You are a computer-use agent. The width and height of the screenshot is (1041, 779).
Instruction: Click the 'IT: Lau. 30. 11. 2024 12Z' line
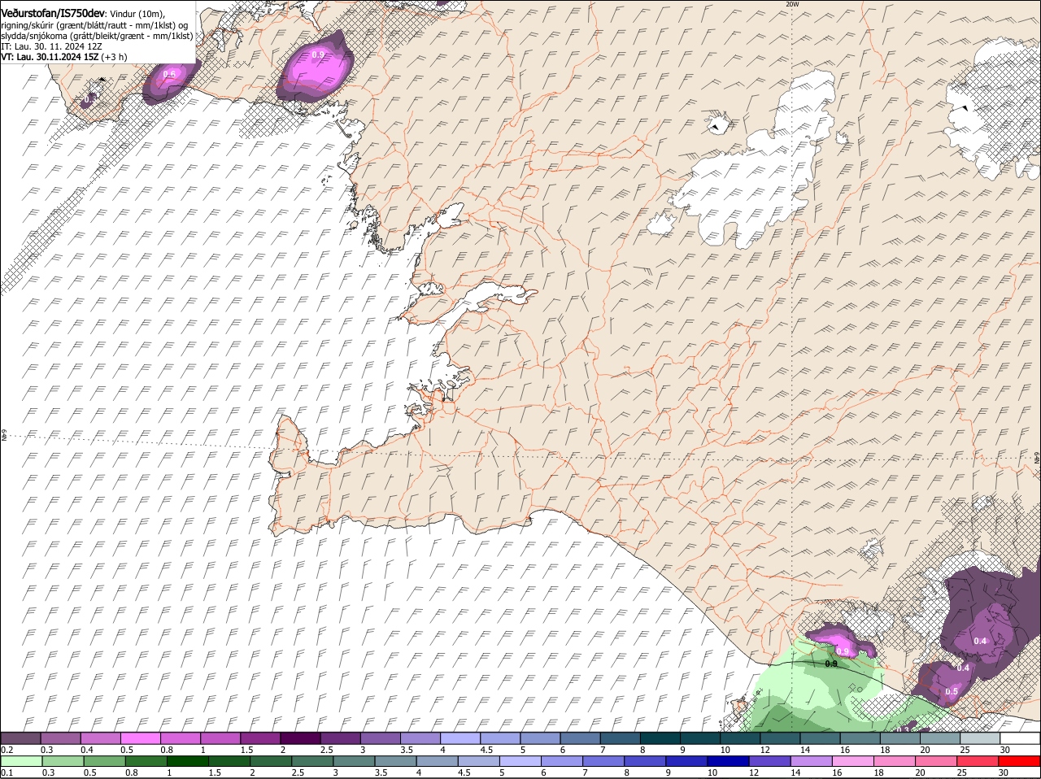pyautogui.click(x=51, y=46)
